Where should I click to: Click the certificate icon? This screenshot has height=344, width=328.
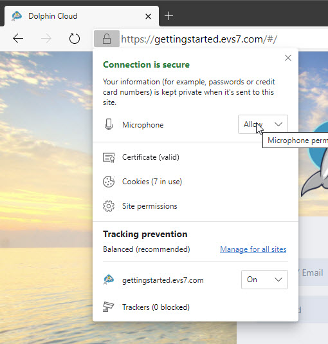point(109,157)
